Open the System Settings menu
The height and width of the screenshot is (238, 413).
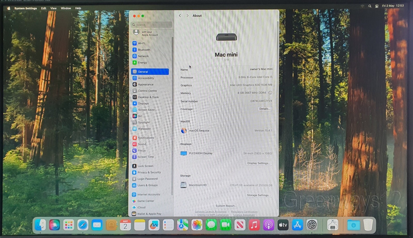(x=26, y=8)
